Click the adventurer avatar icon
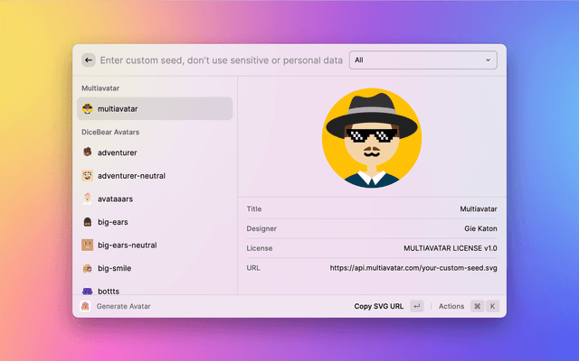Image resolution: width=579 pixels, height=361 pixels. point(87,153)
